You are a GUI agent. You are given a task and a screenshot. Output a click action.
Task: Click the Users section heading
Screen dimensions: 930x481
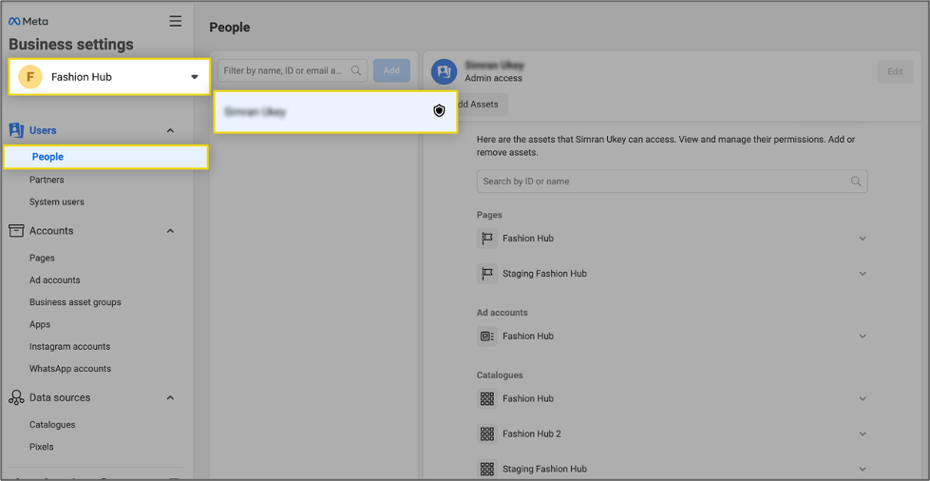[44, 130]
